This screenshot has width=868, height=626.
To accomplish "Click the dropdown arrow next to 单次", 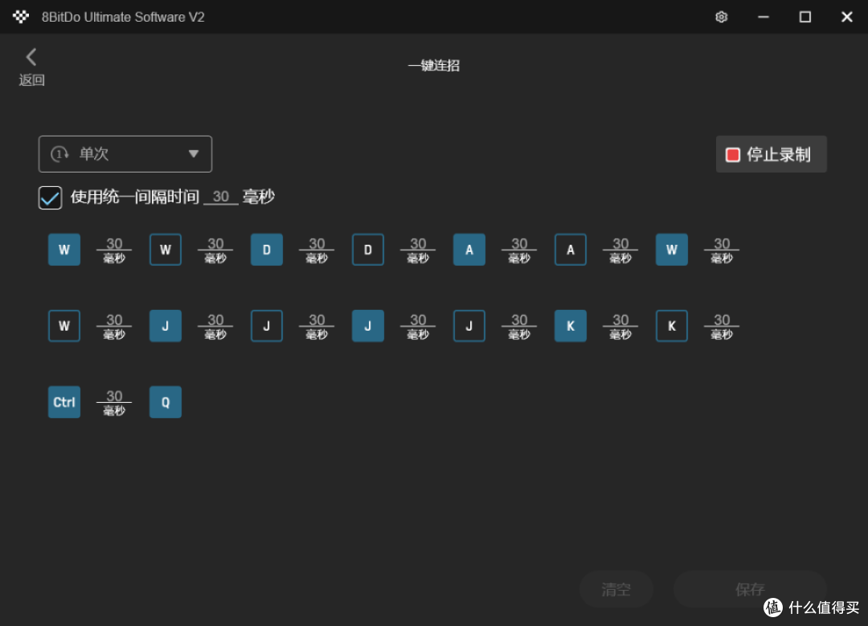I will (x=193, y=154).
